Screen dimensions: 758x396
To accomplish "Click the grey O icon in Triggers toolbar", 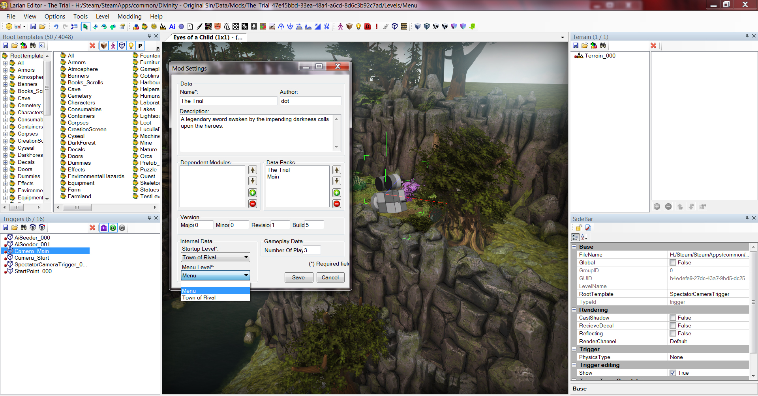I will coord(122,228).
